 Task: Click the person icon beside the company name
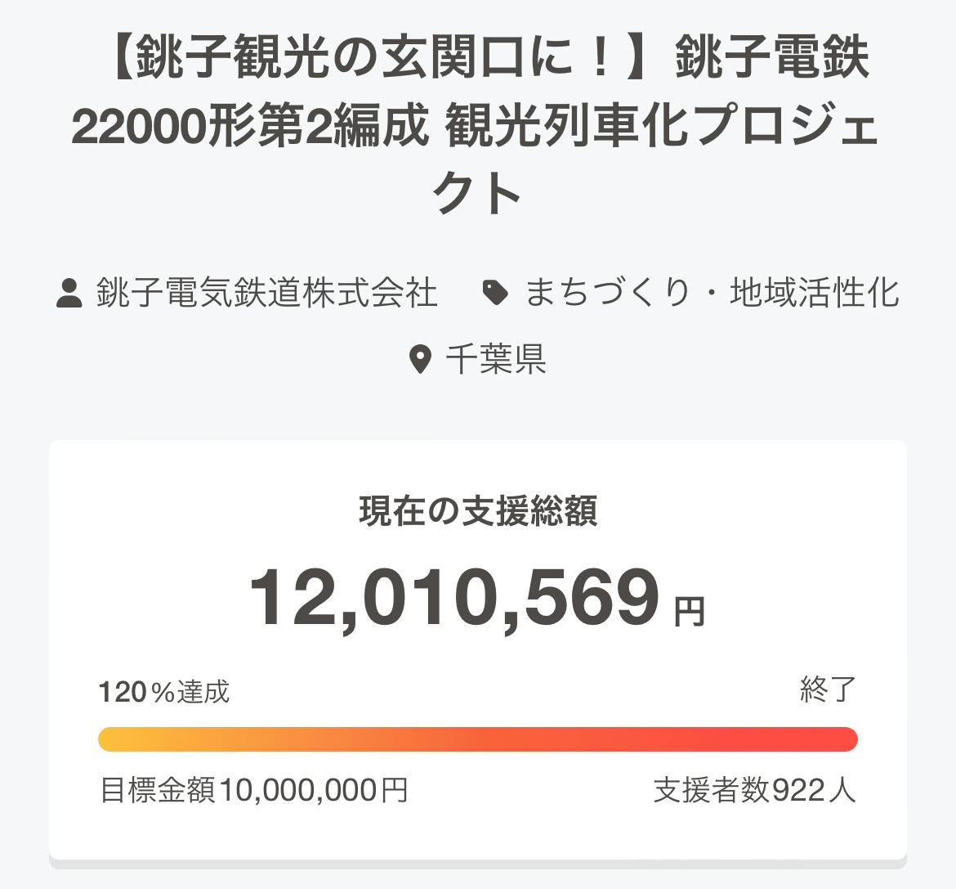[x=69, y=293]
